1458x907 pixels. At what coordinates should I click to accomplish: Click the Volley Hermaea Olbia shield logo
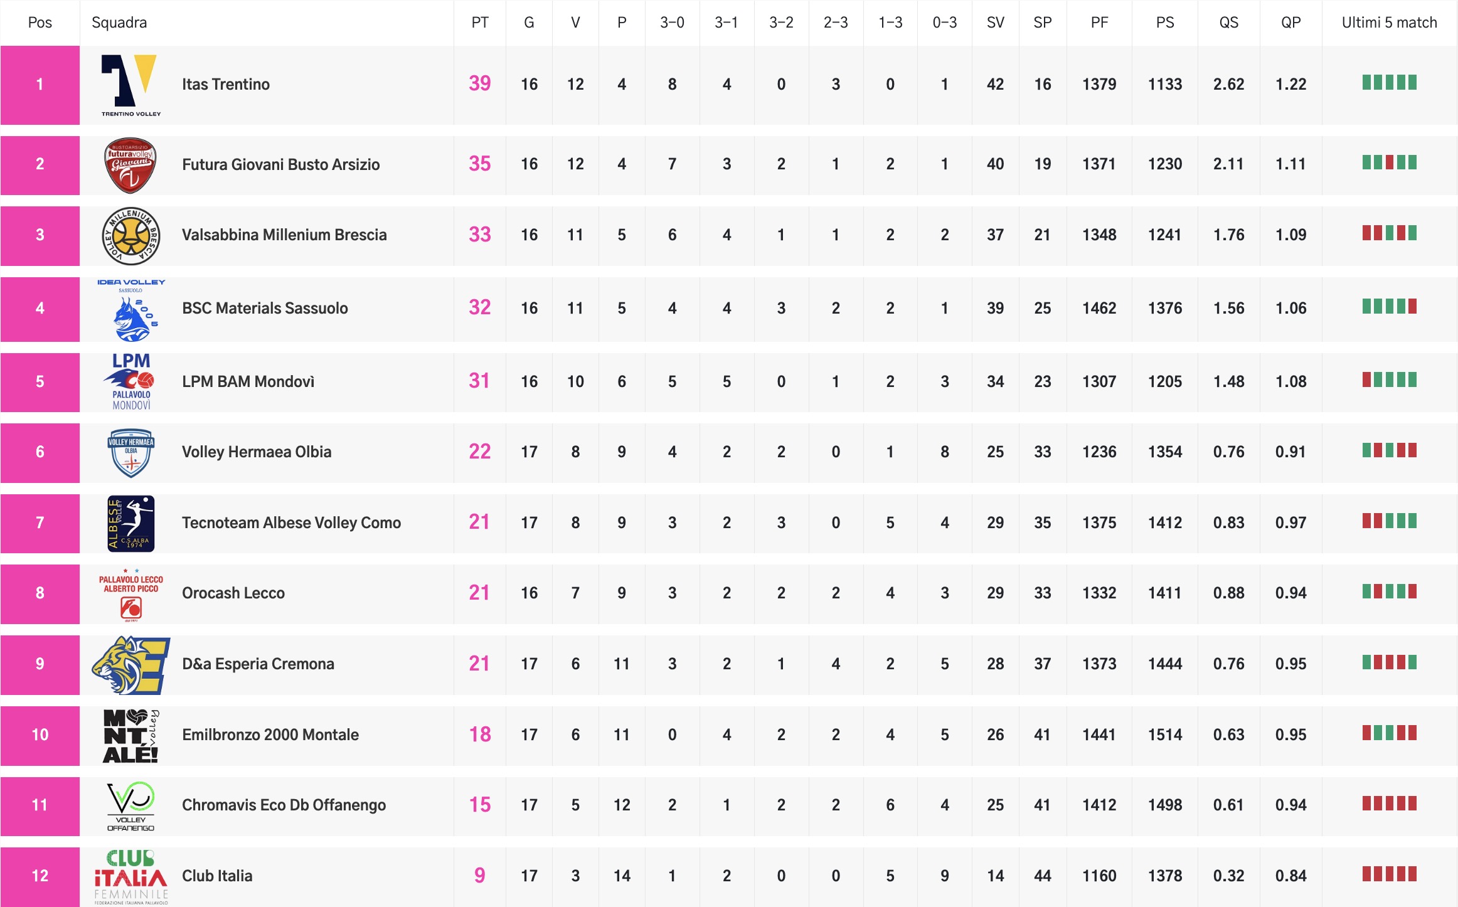click(130, 452)
